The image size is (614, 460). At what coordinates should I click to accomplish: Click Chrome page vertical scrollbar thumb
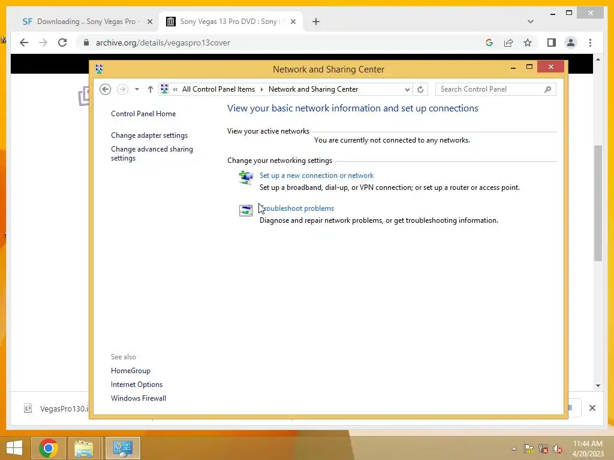(x=598, y=202)
